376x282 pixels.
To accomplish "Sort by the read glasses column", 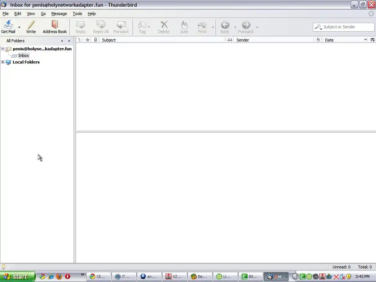I will click(230, 40).
